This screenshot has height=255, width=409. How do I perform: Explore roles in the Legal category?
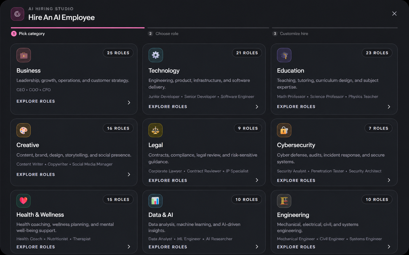pos(168,180)
